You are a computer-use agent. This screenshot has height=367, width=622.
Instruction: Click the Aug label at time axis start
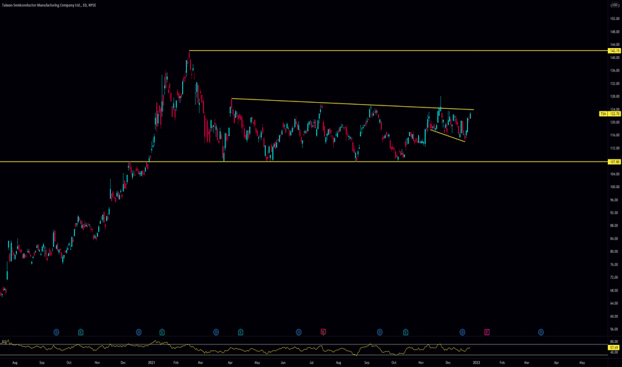(x=15, y=362)
